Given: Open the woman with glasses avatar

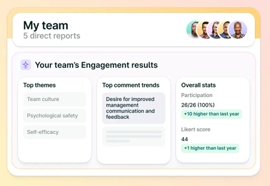Looking at the screenshot, I should [x=214, y=29].
